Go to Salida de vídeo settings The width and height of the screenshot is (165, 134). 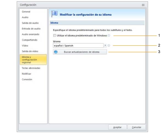pyautogui.click(x=30, y=51)
